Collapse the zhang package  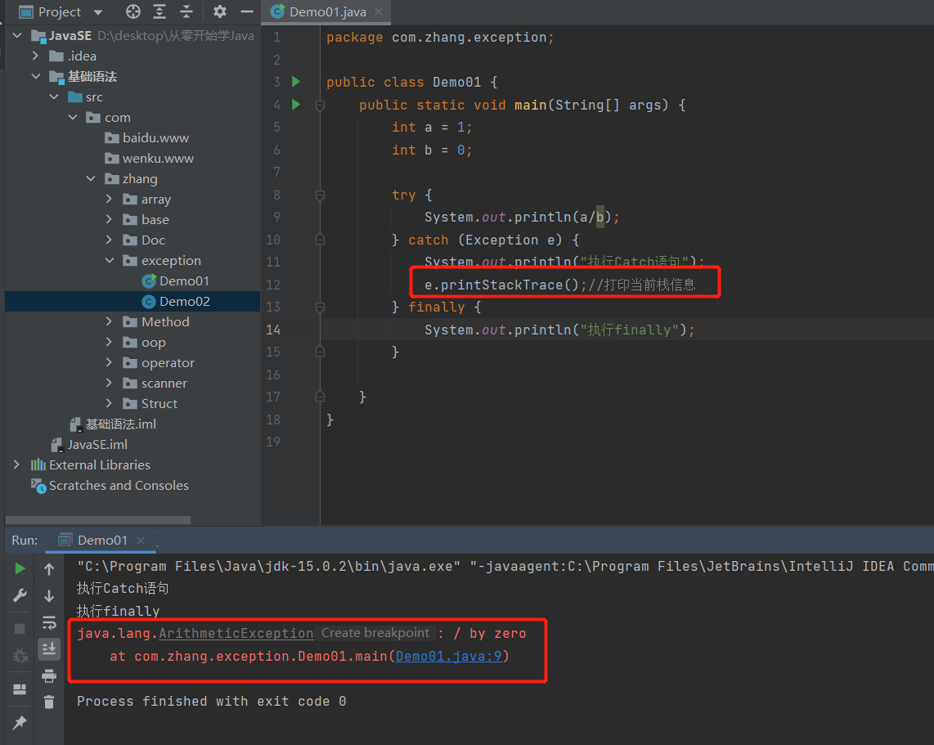pos(91,178)
